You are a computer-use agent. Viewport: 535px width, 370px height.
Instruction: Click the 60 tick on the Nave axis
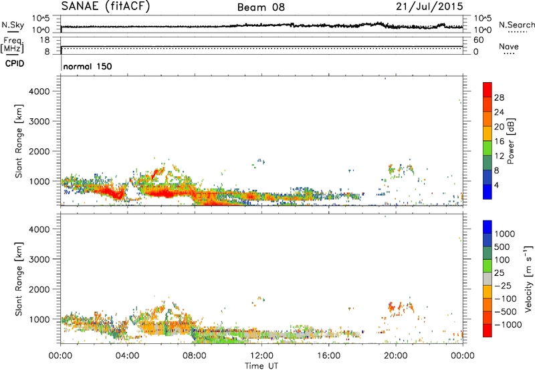[x=478, y=40]
